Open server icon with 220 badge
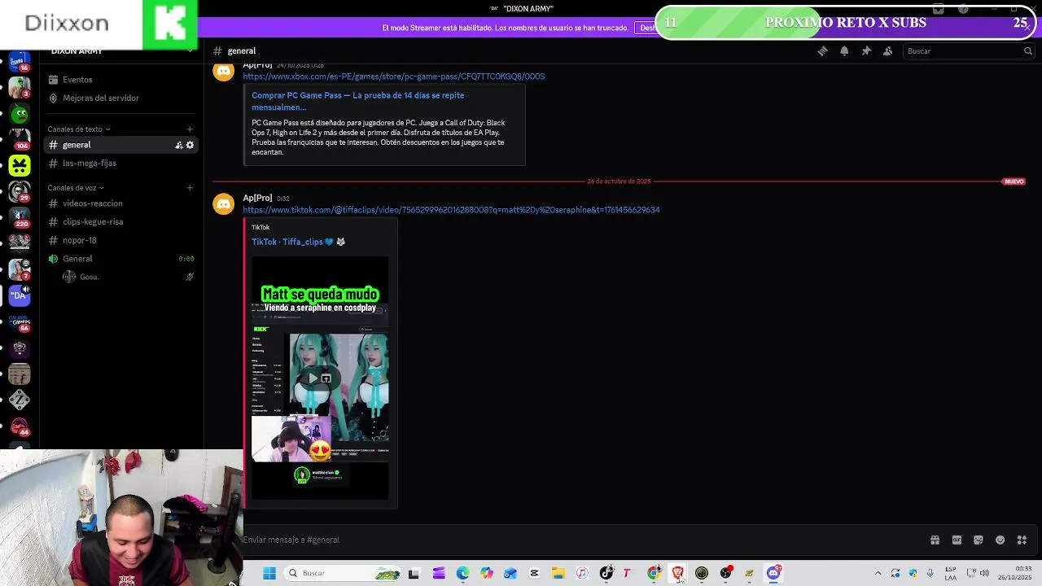This screenshot has width=1042, height=586. tap(20, 217)
